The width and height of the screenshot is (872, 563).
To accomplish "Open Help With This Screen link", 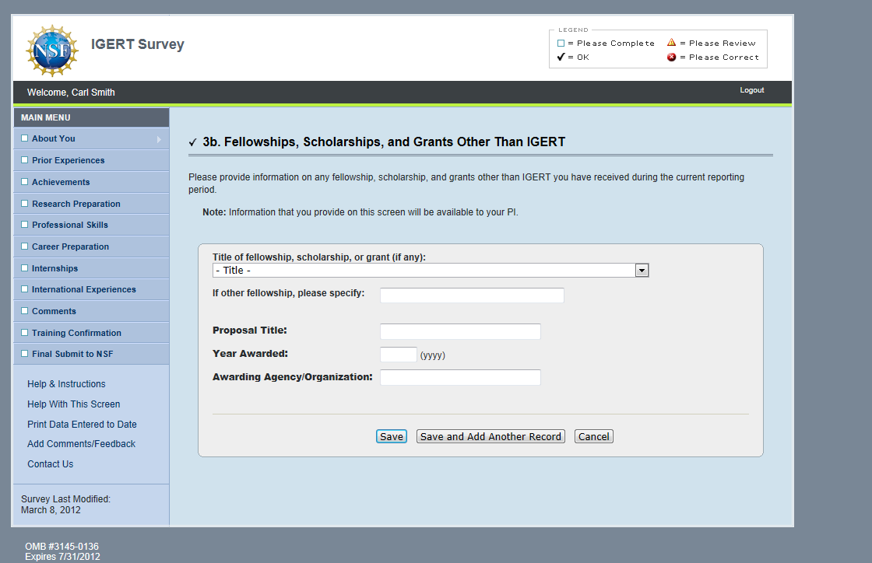I will (x=73, y=404).
